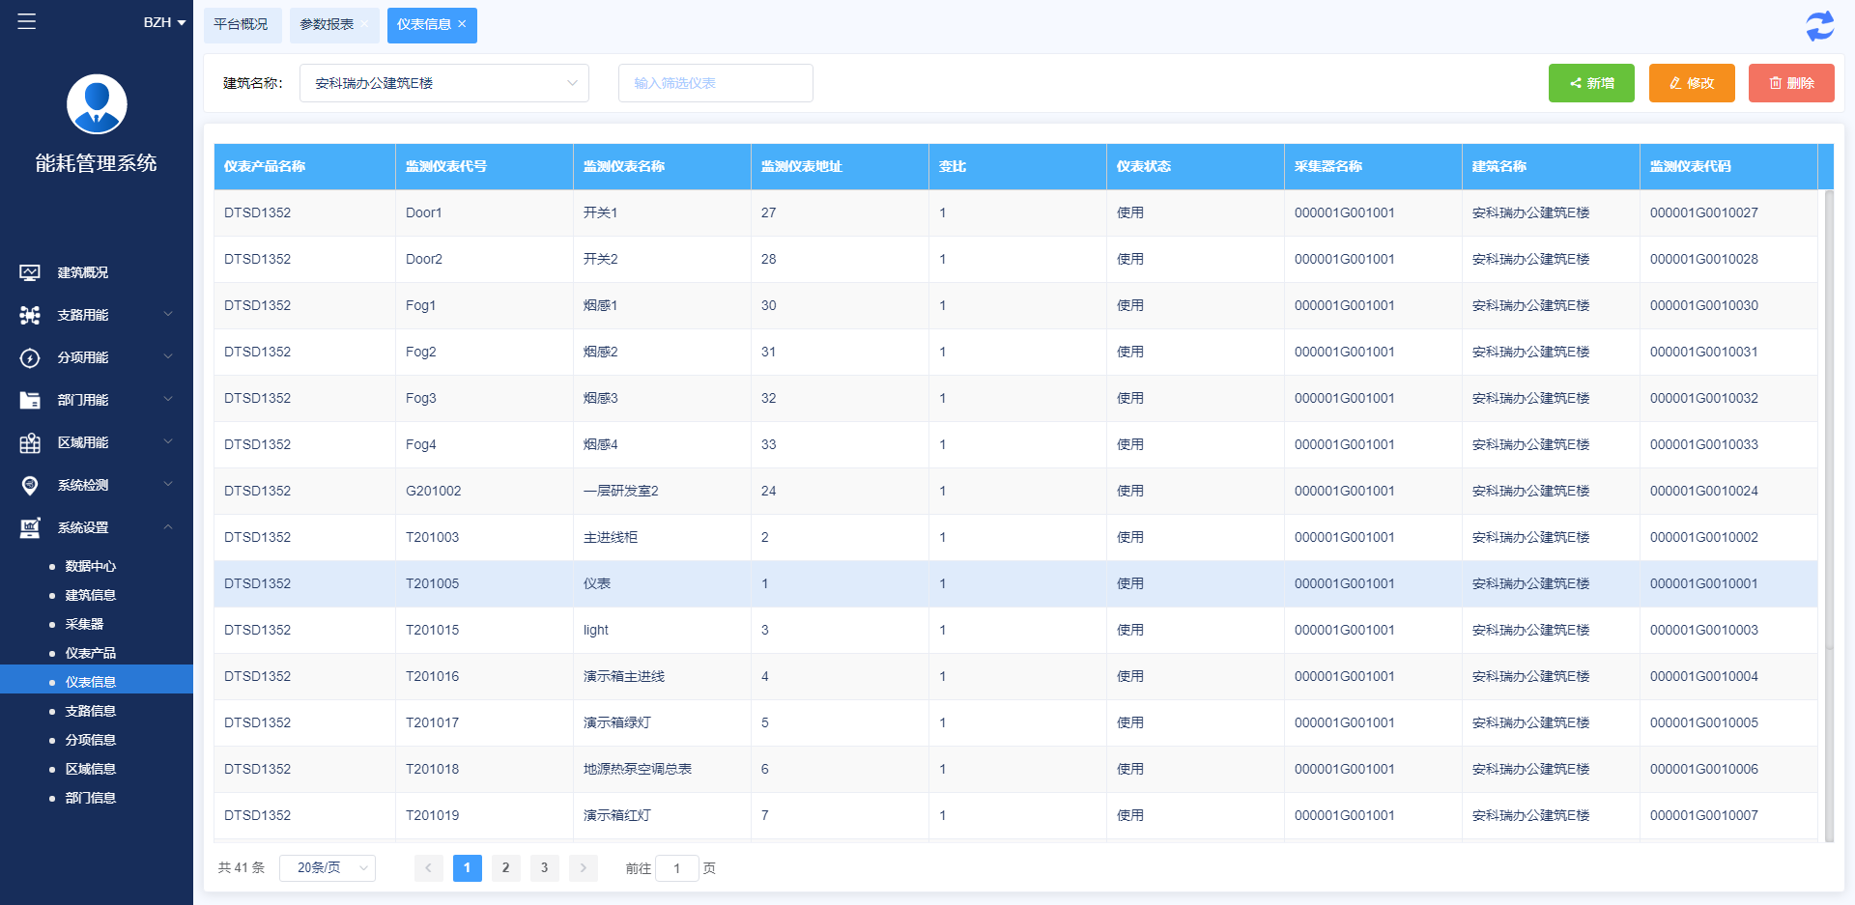Open the 20条/页 page size dropdown

328,867
